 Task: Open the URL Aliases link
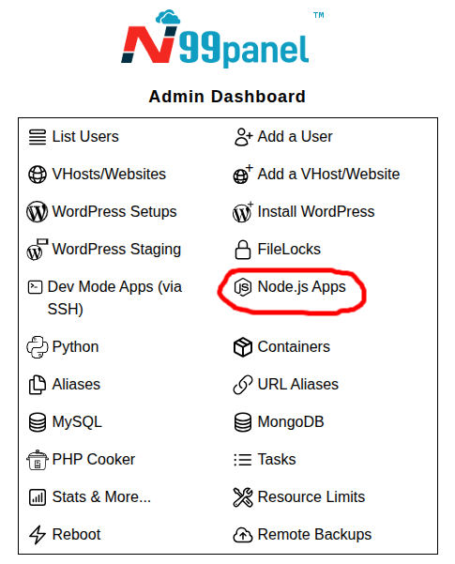(297, 385)
